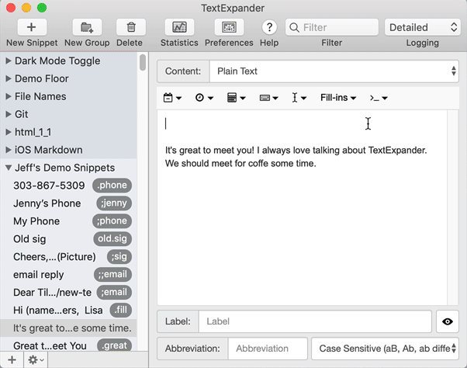467x368 pixels.
Task: Click the New Snippet plus icon
Action: click(32, 27)
